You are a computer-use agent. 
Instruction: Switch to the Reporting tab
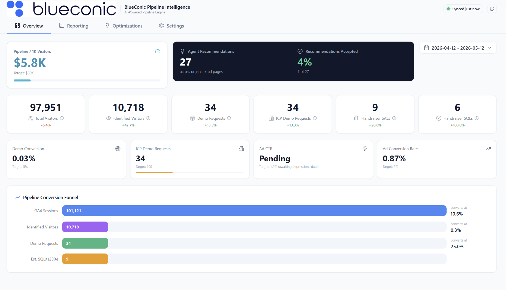74,26
